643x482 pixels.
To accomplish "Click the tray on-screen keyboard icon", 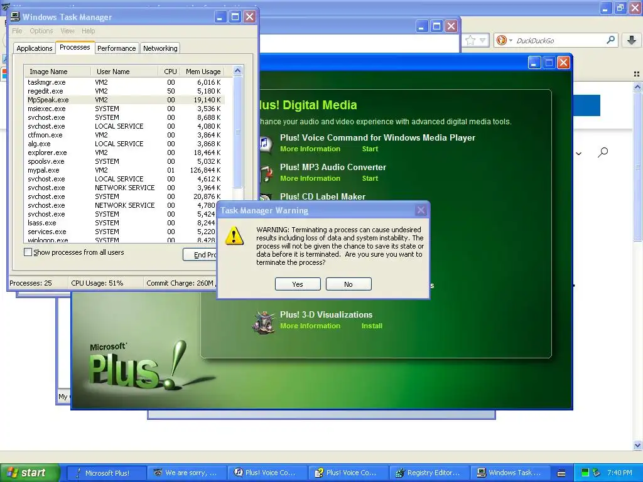I will (x=561, y=473).
